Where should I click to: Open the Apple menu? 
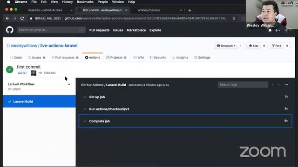pyautogui.click(x=8, y=2)
